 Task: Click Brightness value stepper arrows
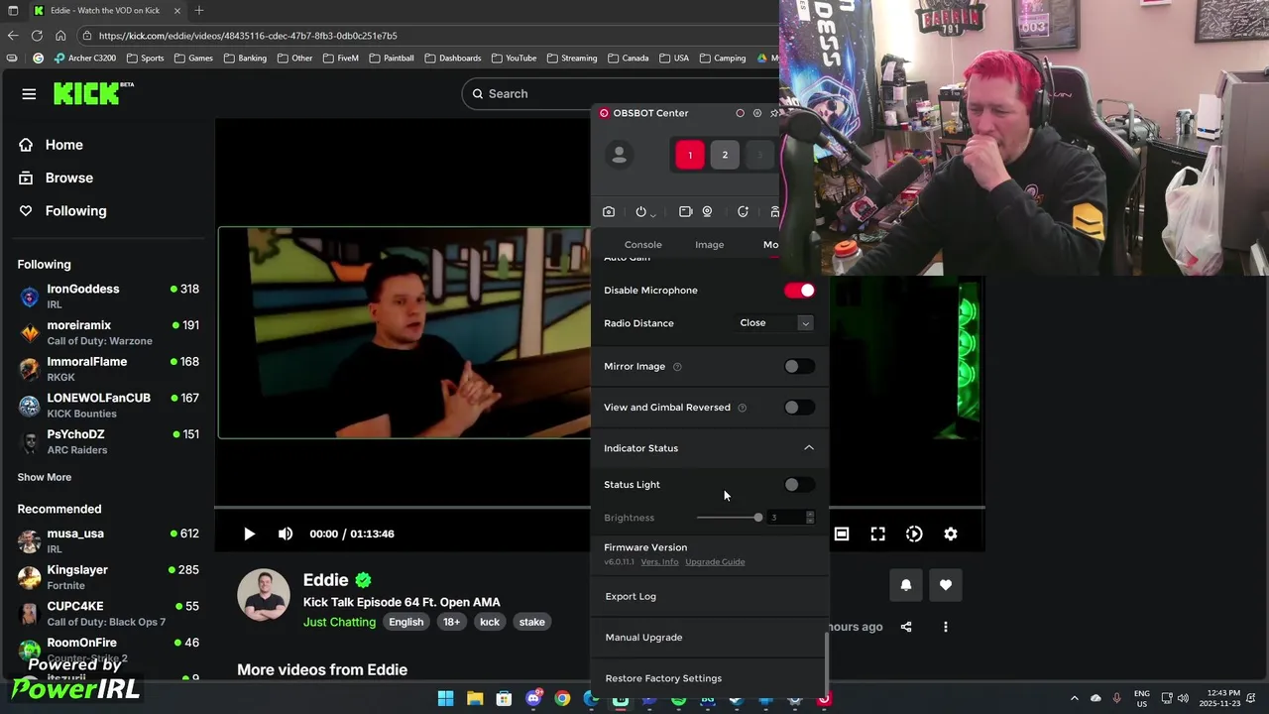coord(810,518)
